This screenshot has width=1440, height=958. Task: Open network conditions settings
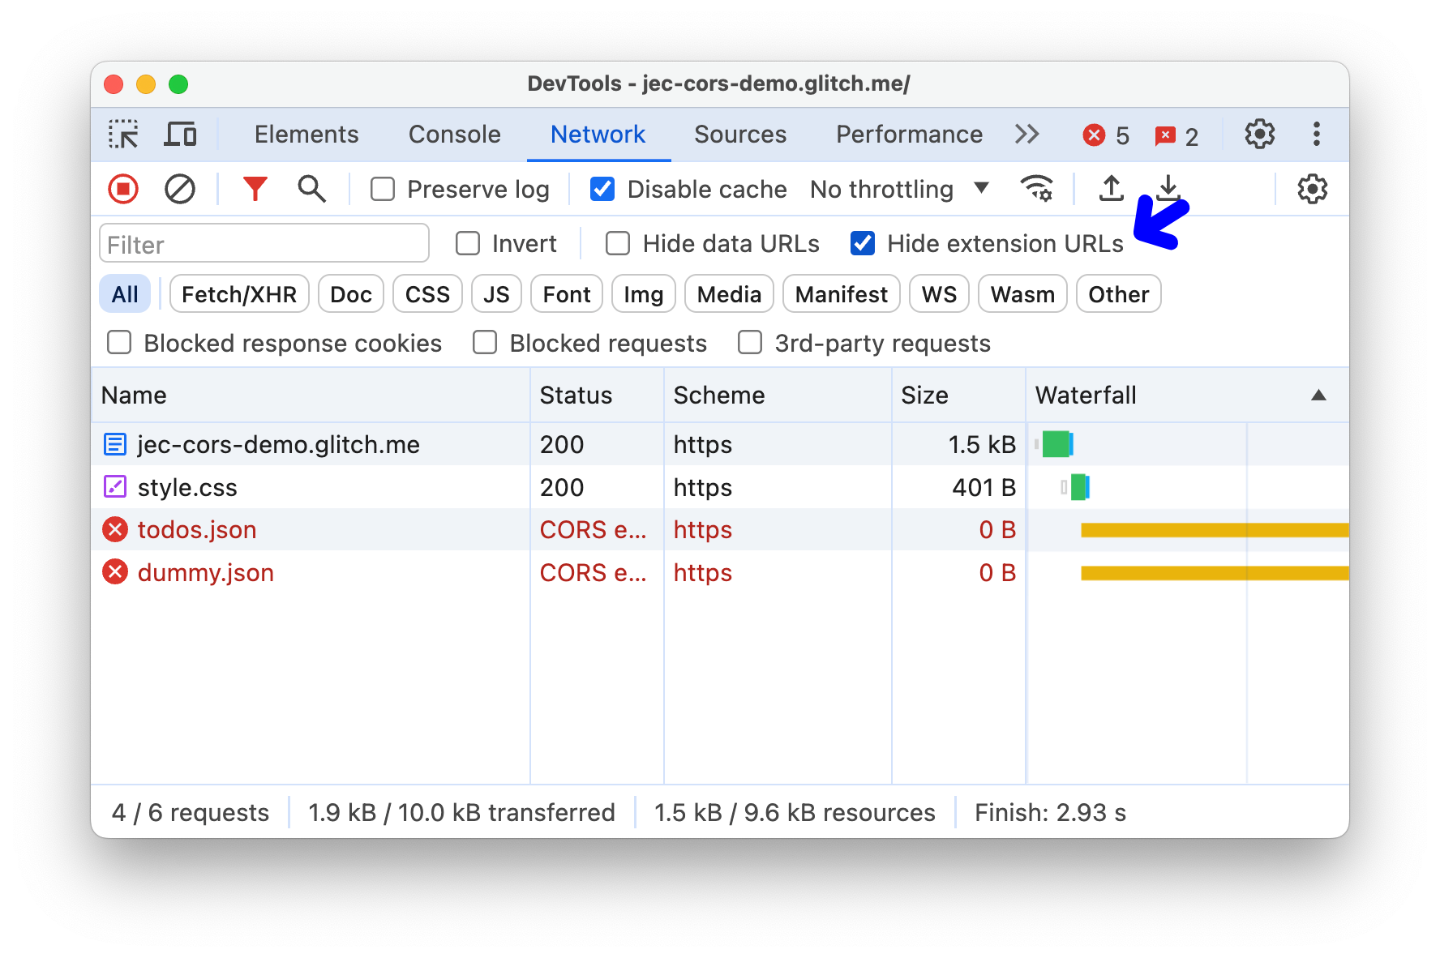coord(1037,189)
